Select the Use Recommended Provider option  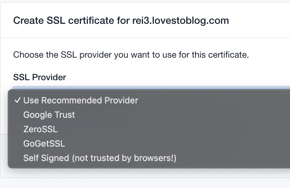point(80,100)
